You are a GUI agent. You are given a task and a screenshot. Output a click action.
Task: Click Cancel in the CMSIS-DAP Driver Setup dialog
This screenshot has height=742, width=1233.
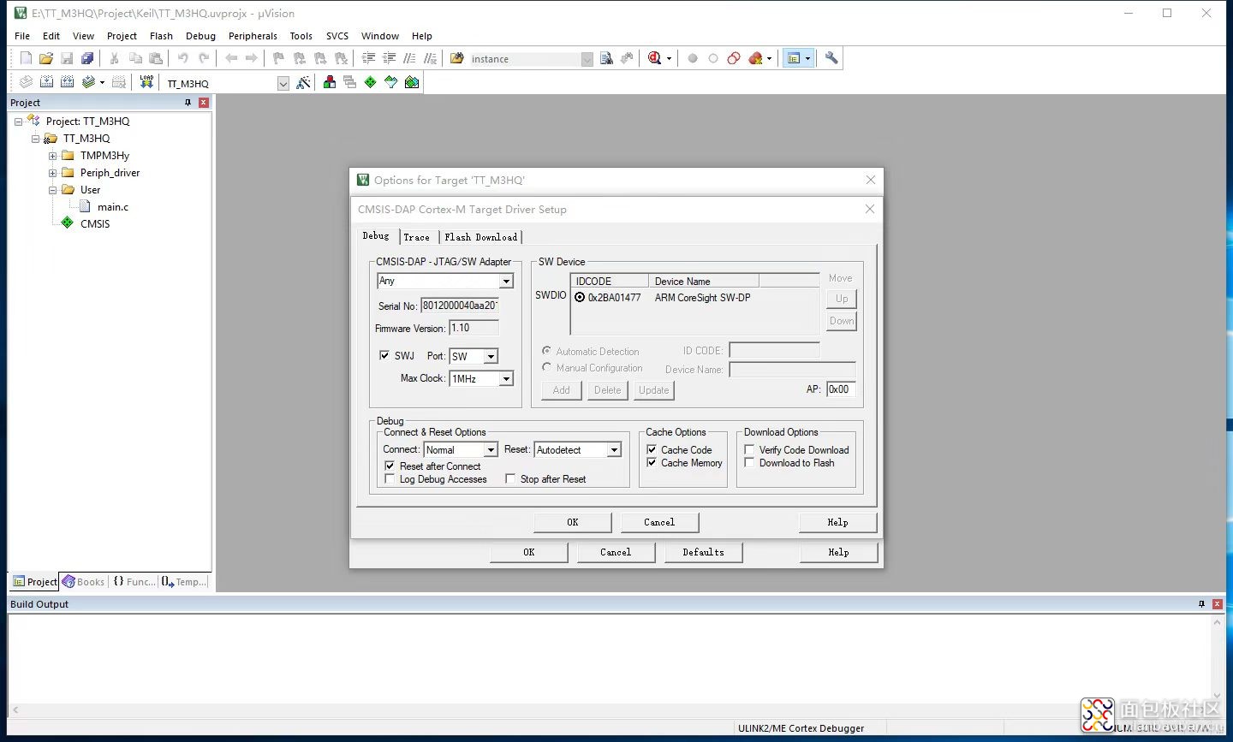659,522
